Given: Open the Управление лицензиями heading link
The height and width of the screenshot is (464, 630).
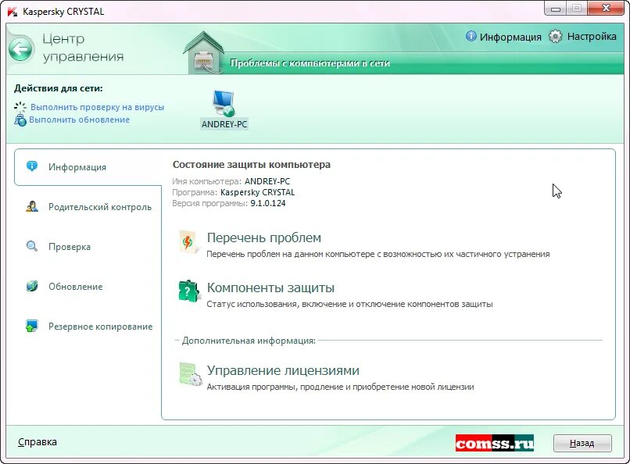Looking at the screenshot, I should [x=283, y=370].
